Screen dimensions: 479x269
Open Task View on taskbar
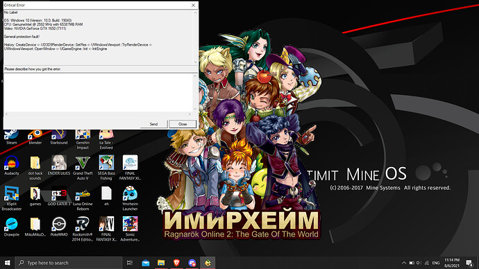130,263
